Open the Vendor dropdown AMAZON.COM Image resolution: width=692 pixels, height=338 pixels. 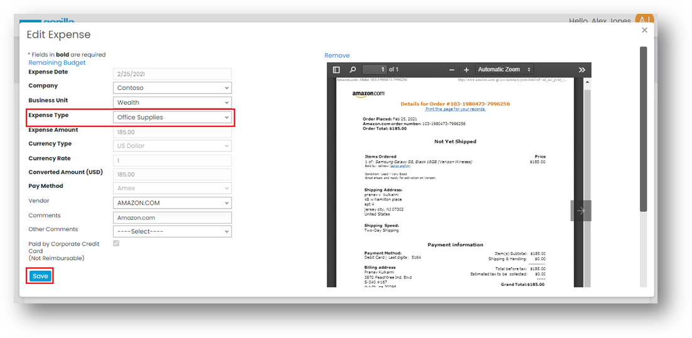[172, 203]
